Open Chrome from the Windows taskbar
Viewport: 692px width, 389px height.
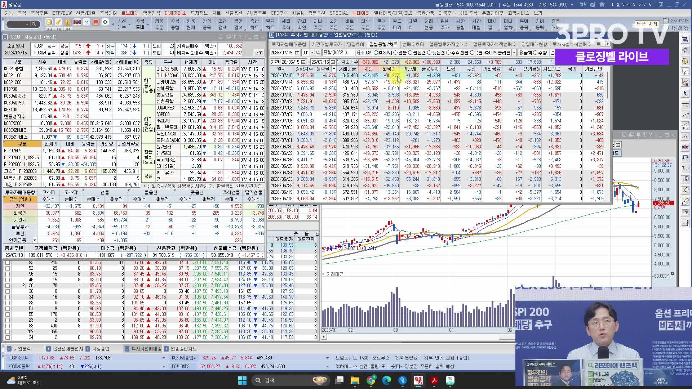[371, 380]
